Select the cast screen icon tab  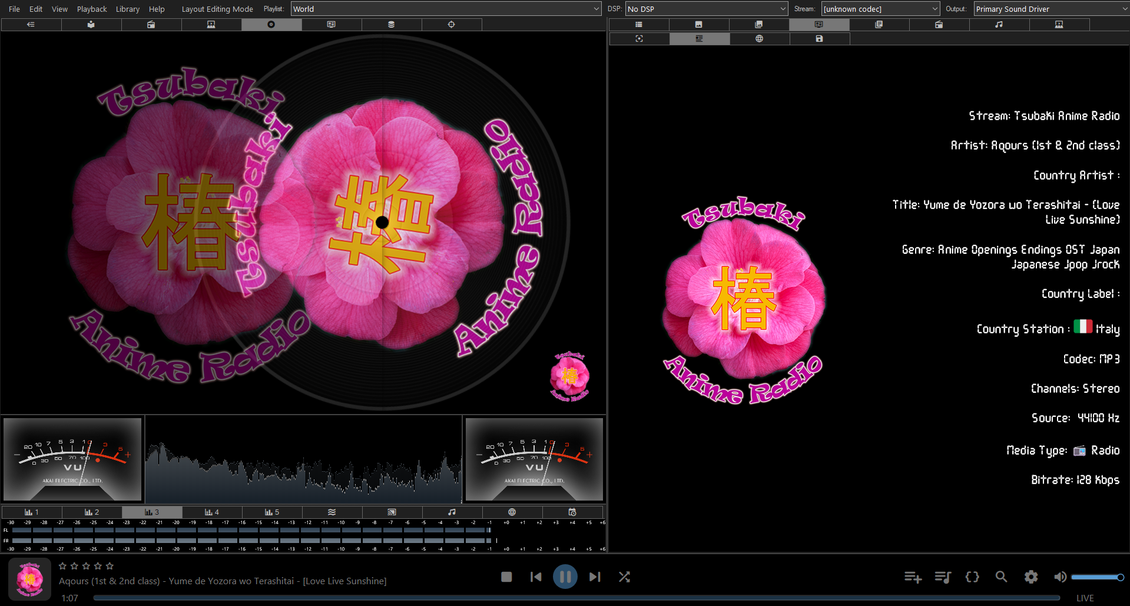click(x=392, y=512)
